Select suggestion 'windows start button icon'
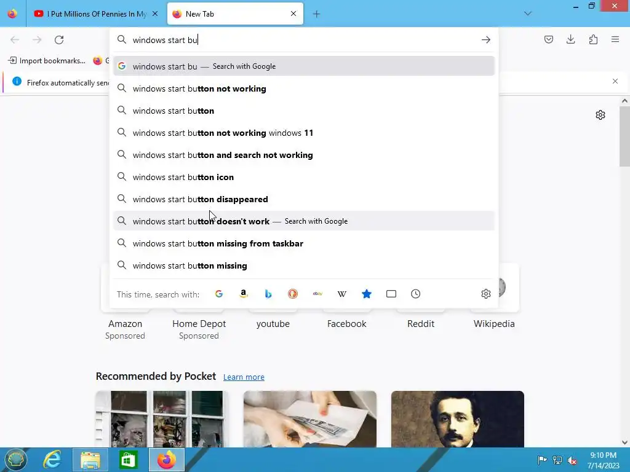 [304, 177]
